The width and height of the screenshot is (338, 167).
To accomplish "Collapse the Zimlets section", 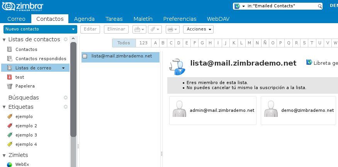I will click(4, 155).
